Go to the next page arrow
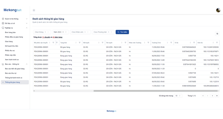 pyautogui.click(x=212, y=96)
